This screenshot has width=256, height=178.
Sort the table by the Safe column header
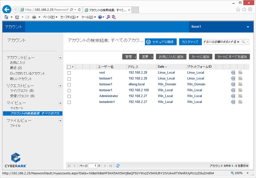tap(161, 67)
